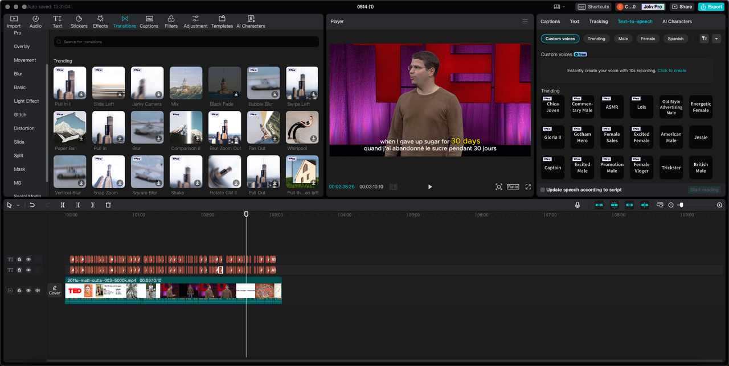This screenshot has width=729, height=366.
Task: Open AI Characters tab in right panel
Action: tap(677, 22)
